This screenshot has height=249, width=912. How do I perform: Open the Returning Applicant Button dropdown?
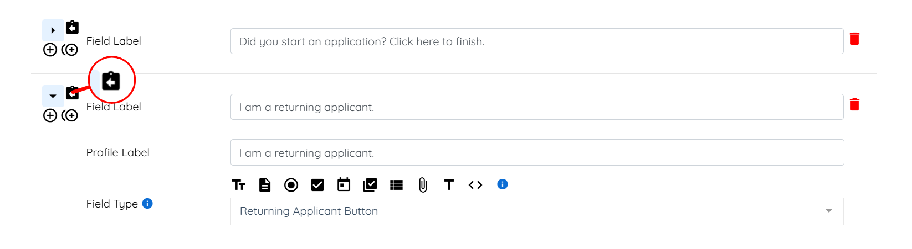point(536,211)
